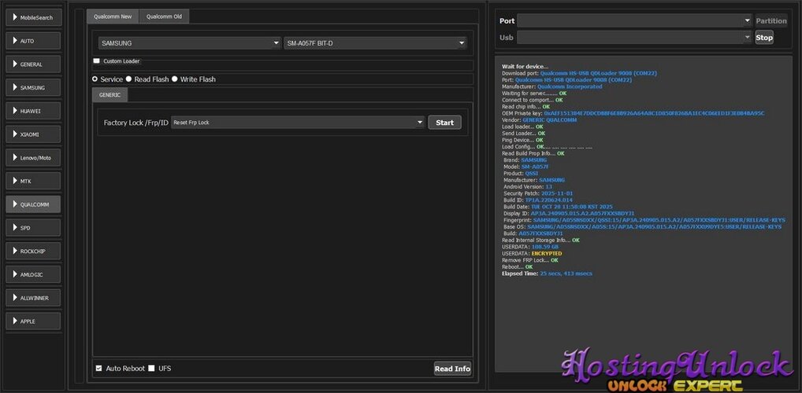Open the MobileSearch sidebar section

[x=33, y=17]
